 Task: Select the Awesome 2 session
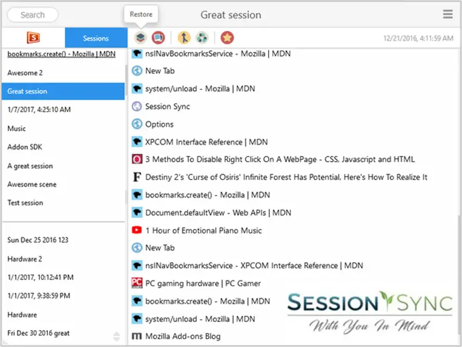point(25,73)
